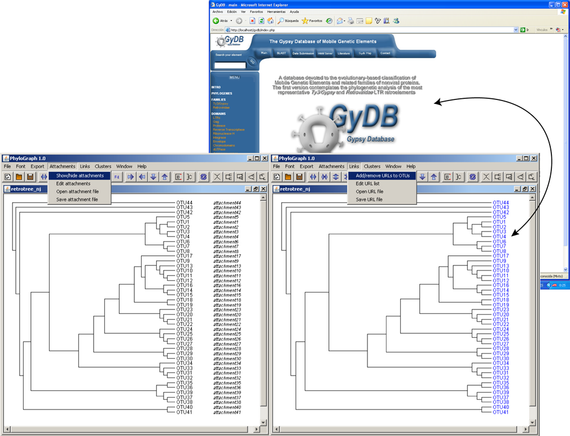Click the Refresh icon in Internet Explorer

[x=261, y=21]
